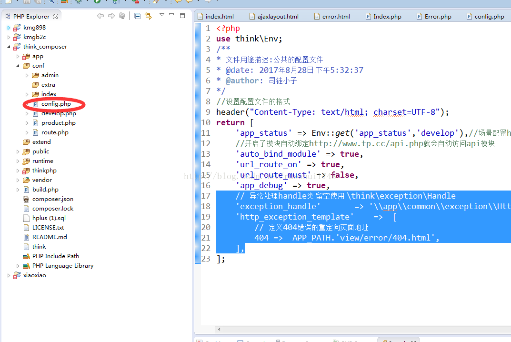Viewport: 511px width, 342px height.
Task: Click line number 10 in the editor gutter
Action: coord(206,122)
